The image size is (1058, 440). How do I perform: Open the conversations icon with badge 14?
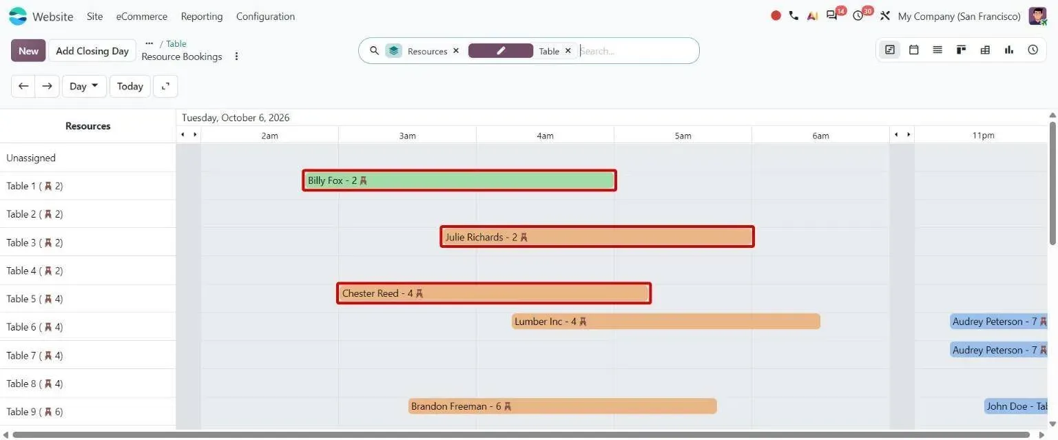(x=833, y=16)
